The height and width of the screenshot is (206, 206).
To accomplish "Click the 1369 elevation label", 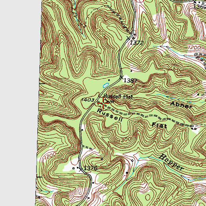I will click(x=200, y=6).
